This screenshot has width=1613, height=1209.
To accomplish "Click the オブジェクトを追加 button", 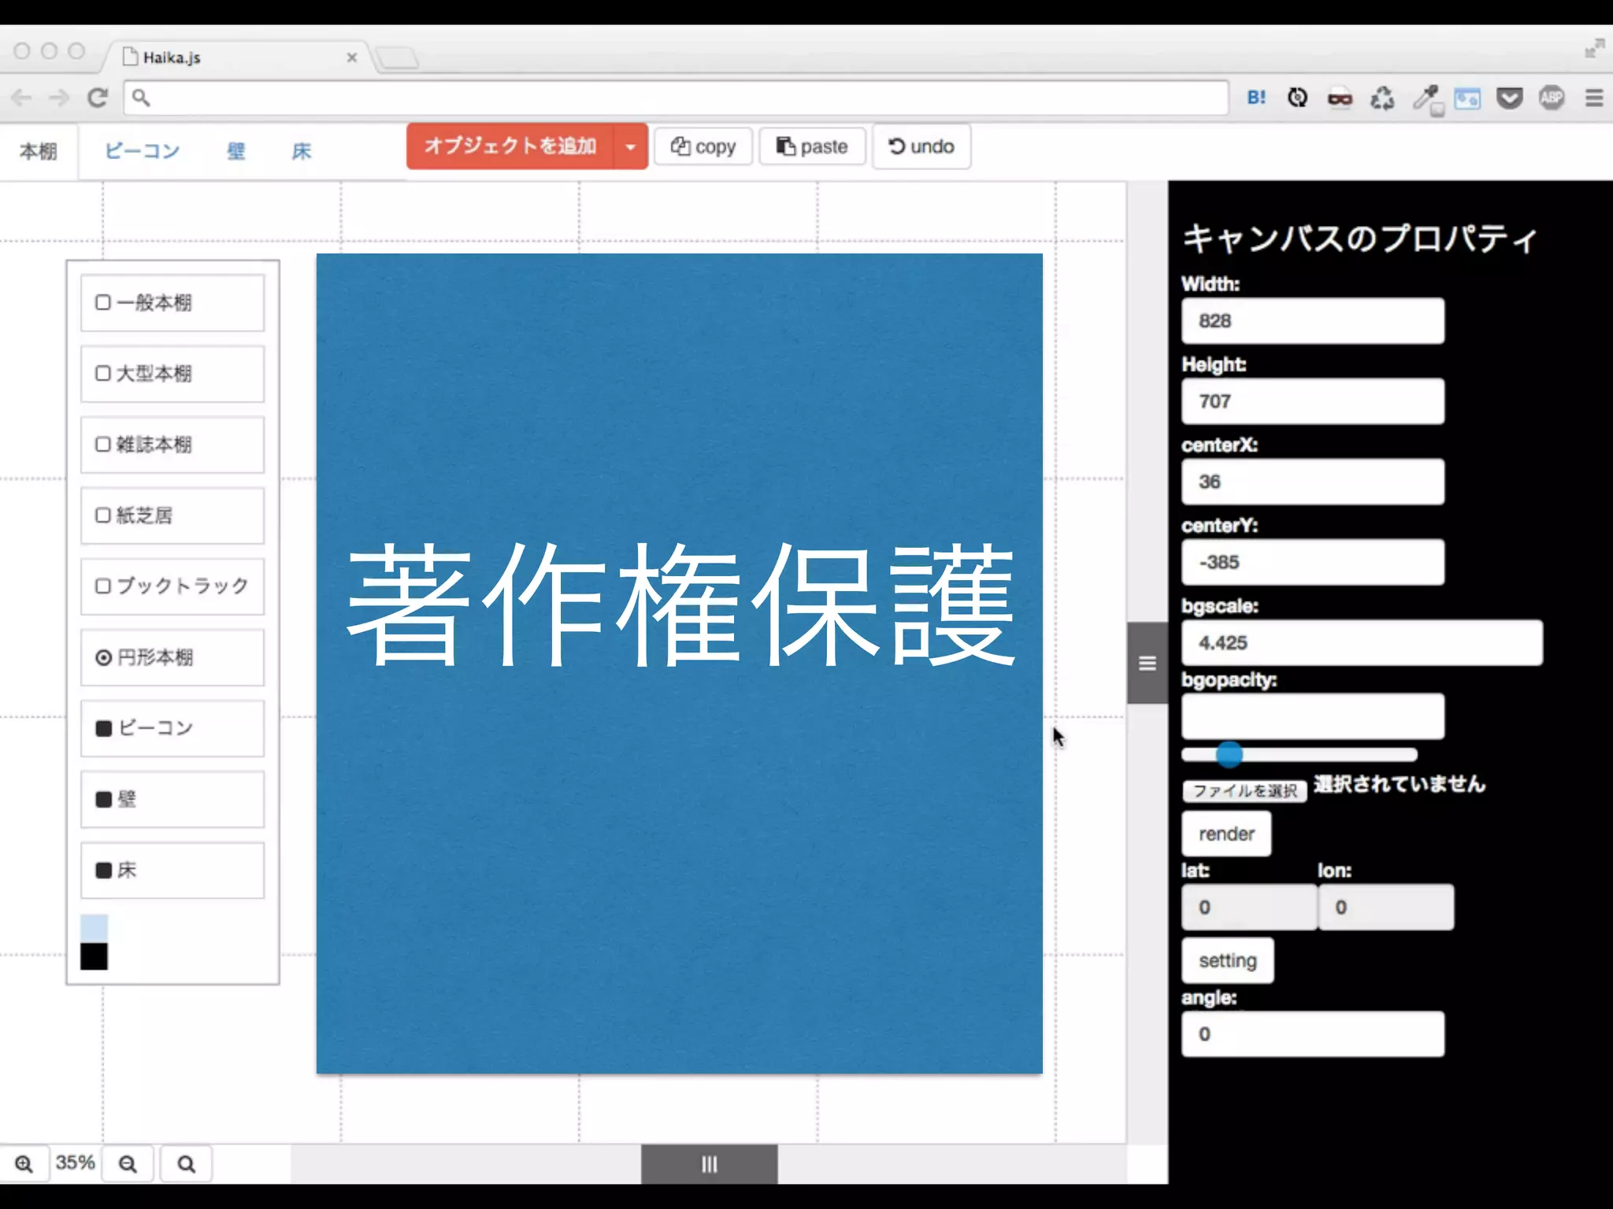I will [x=510, y=146].
